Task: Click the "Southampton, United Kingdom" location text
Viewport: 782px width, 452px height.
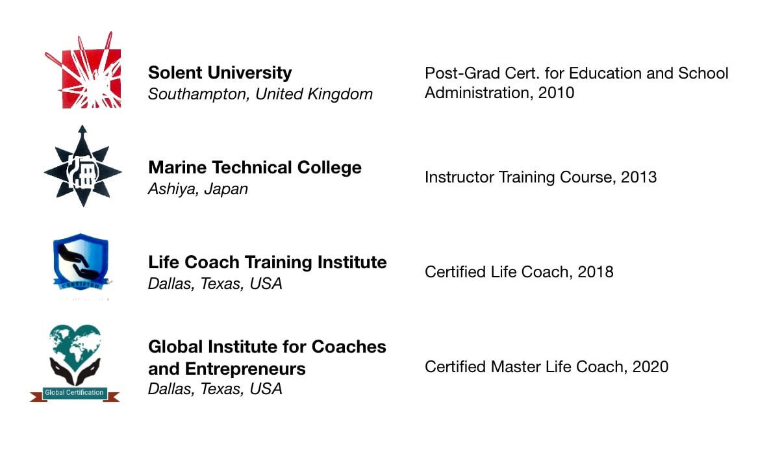Action: (260, 94)
